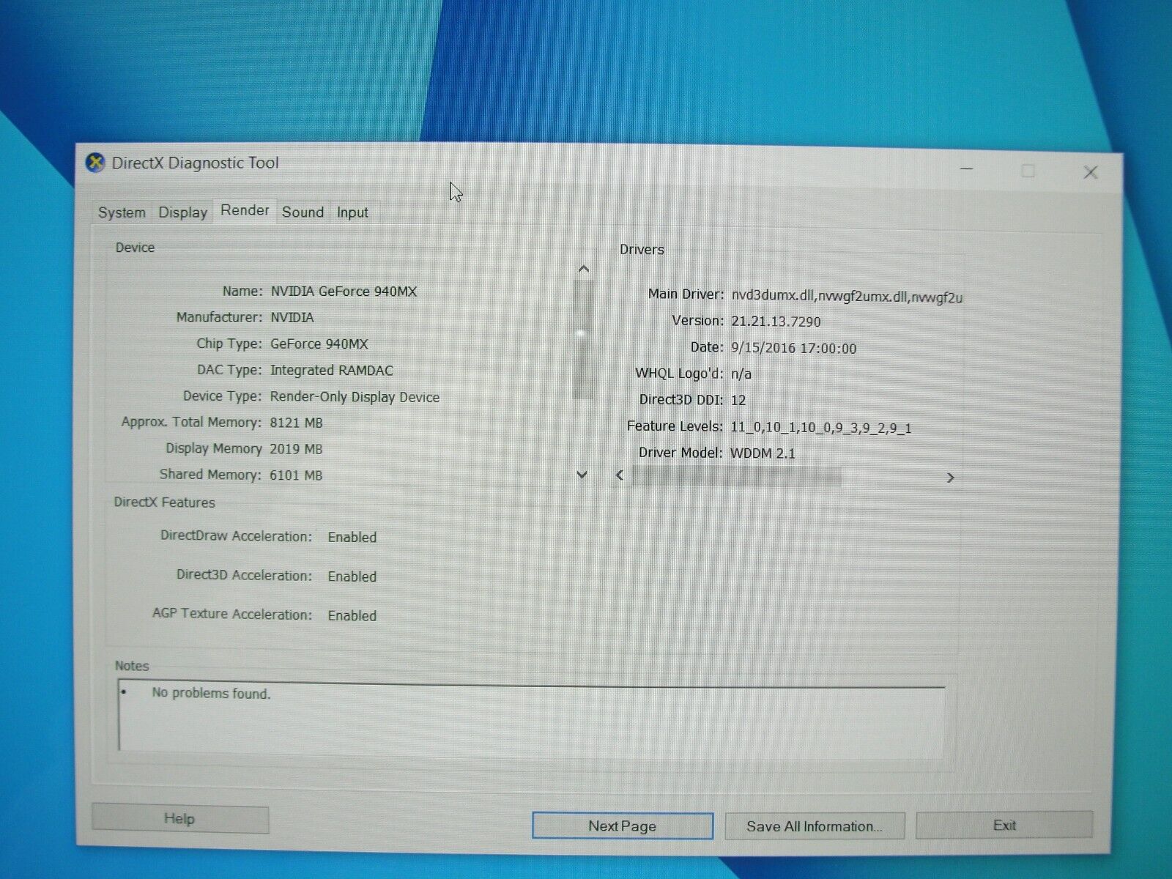Screen dimensions: 1172x879
Task: Click the DirectX Diagnostic Tool title bar icon
Action: [x=95, y=163]
